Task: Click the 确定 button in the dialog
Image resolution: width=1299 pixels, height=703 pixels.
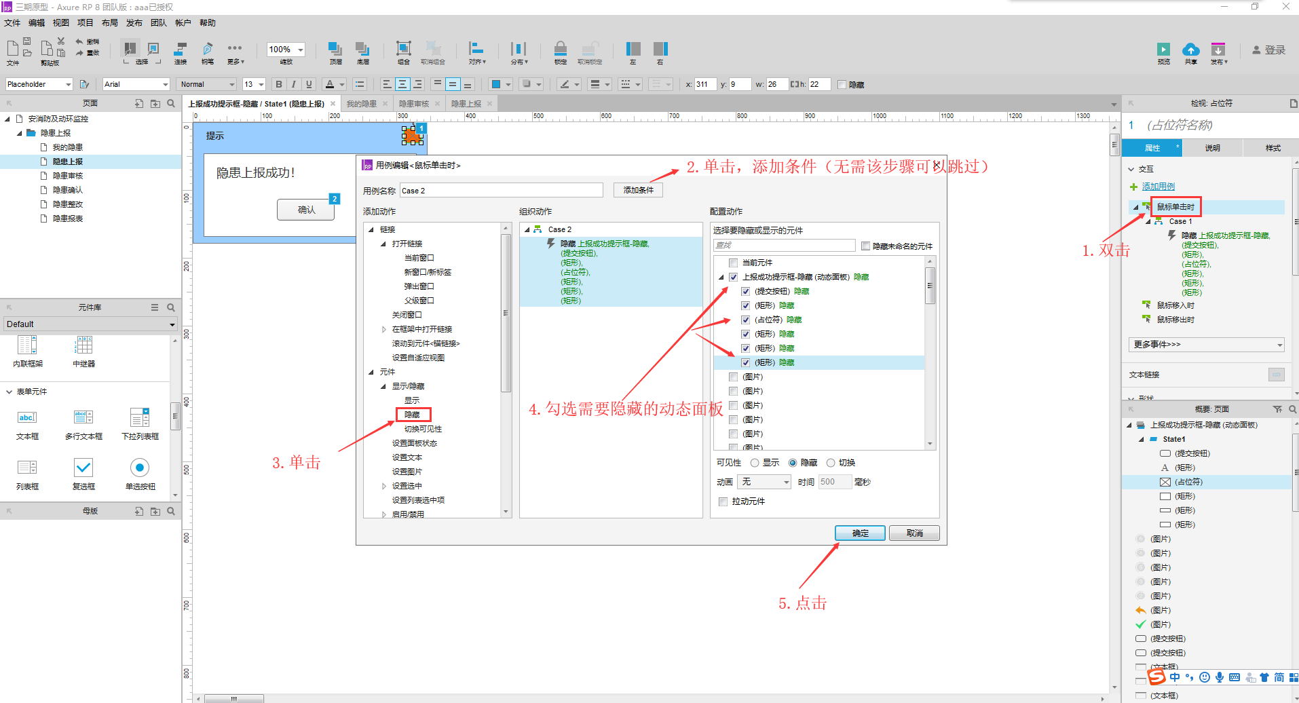Action: (x=859, y=533)
